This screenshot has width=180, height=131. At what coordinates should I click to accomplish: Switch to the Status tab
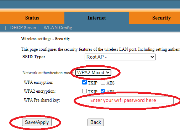click(x=32, y=18)
